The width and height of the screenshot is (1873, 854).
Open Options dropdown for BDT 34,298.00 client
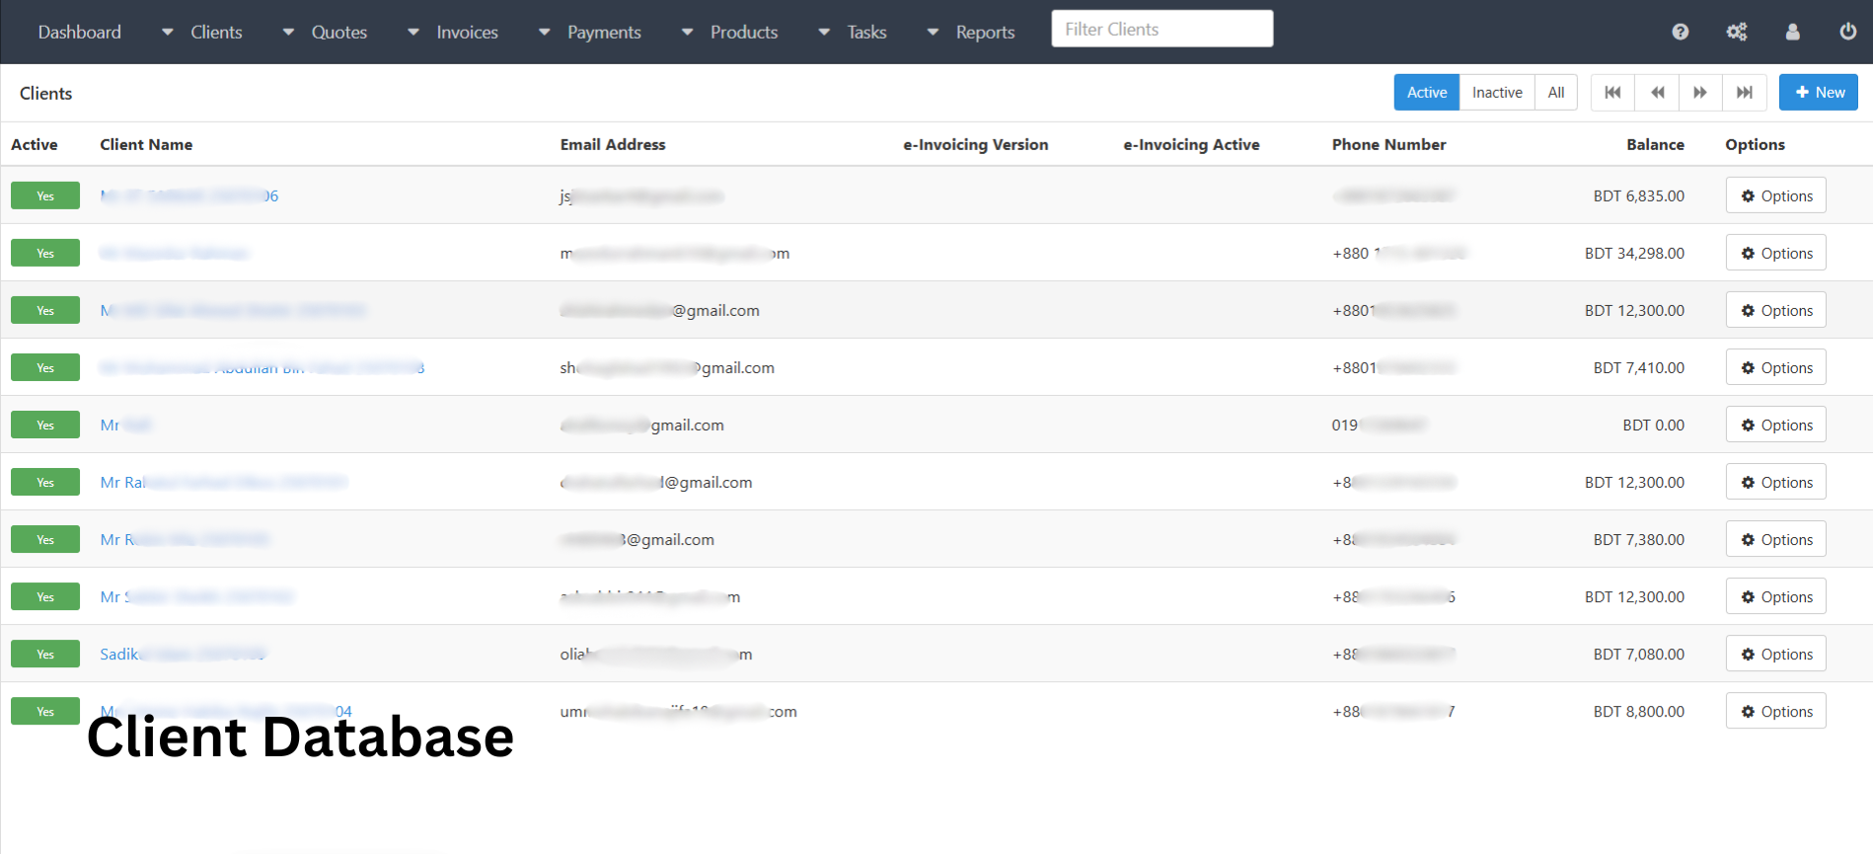[1775, 254]
